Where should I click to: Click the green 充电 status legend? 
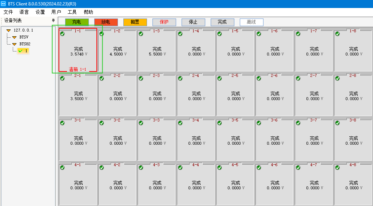(77, 22)
